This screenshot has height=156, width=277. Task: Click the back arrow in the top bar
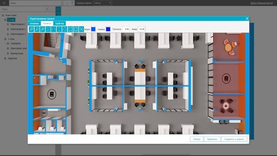tap(4, 3)
